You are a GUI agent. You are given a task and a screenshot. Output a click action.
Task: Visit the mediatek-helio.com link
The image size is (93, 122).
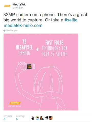(x=23, y=26)
